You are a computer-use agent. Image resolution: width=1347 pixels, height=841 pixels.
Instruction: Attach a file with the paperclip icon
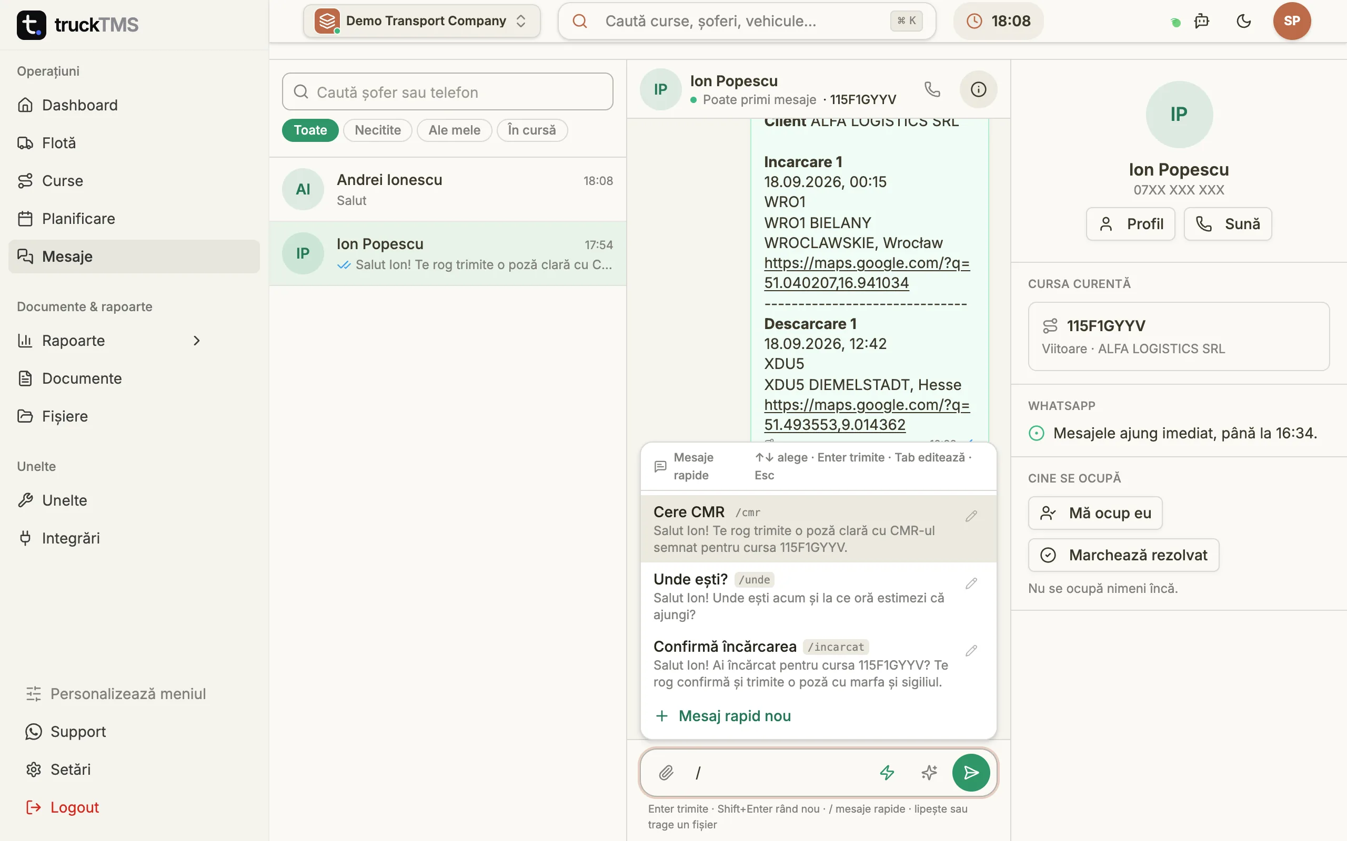pyautogui.click(x=666, y=773)
